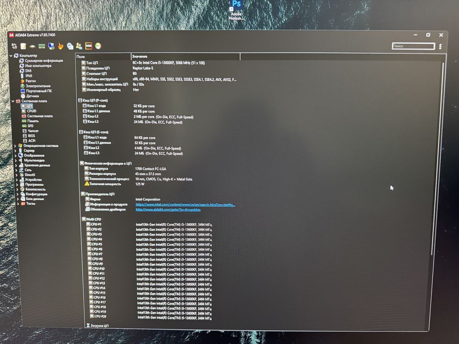This screenshot has height=344, width=459.
Task: Expand the Операционная система node
Action: tap(15, 146)
